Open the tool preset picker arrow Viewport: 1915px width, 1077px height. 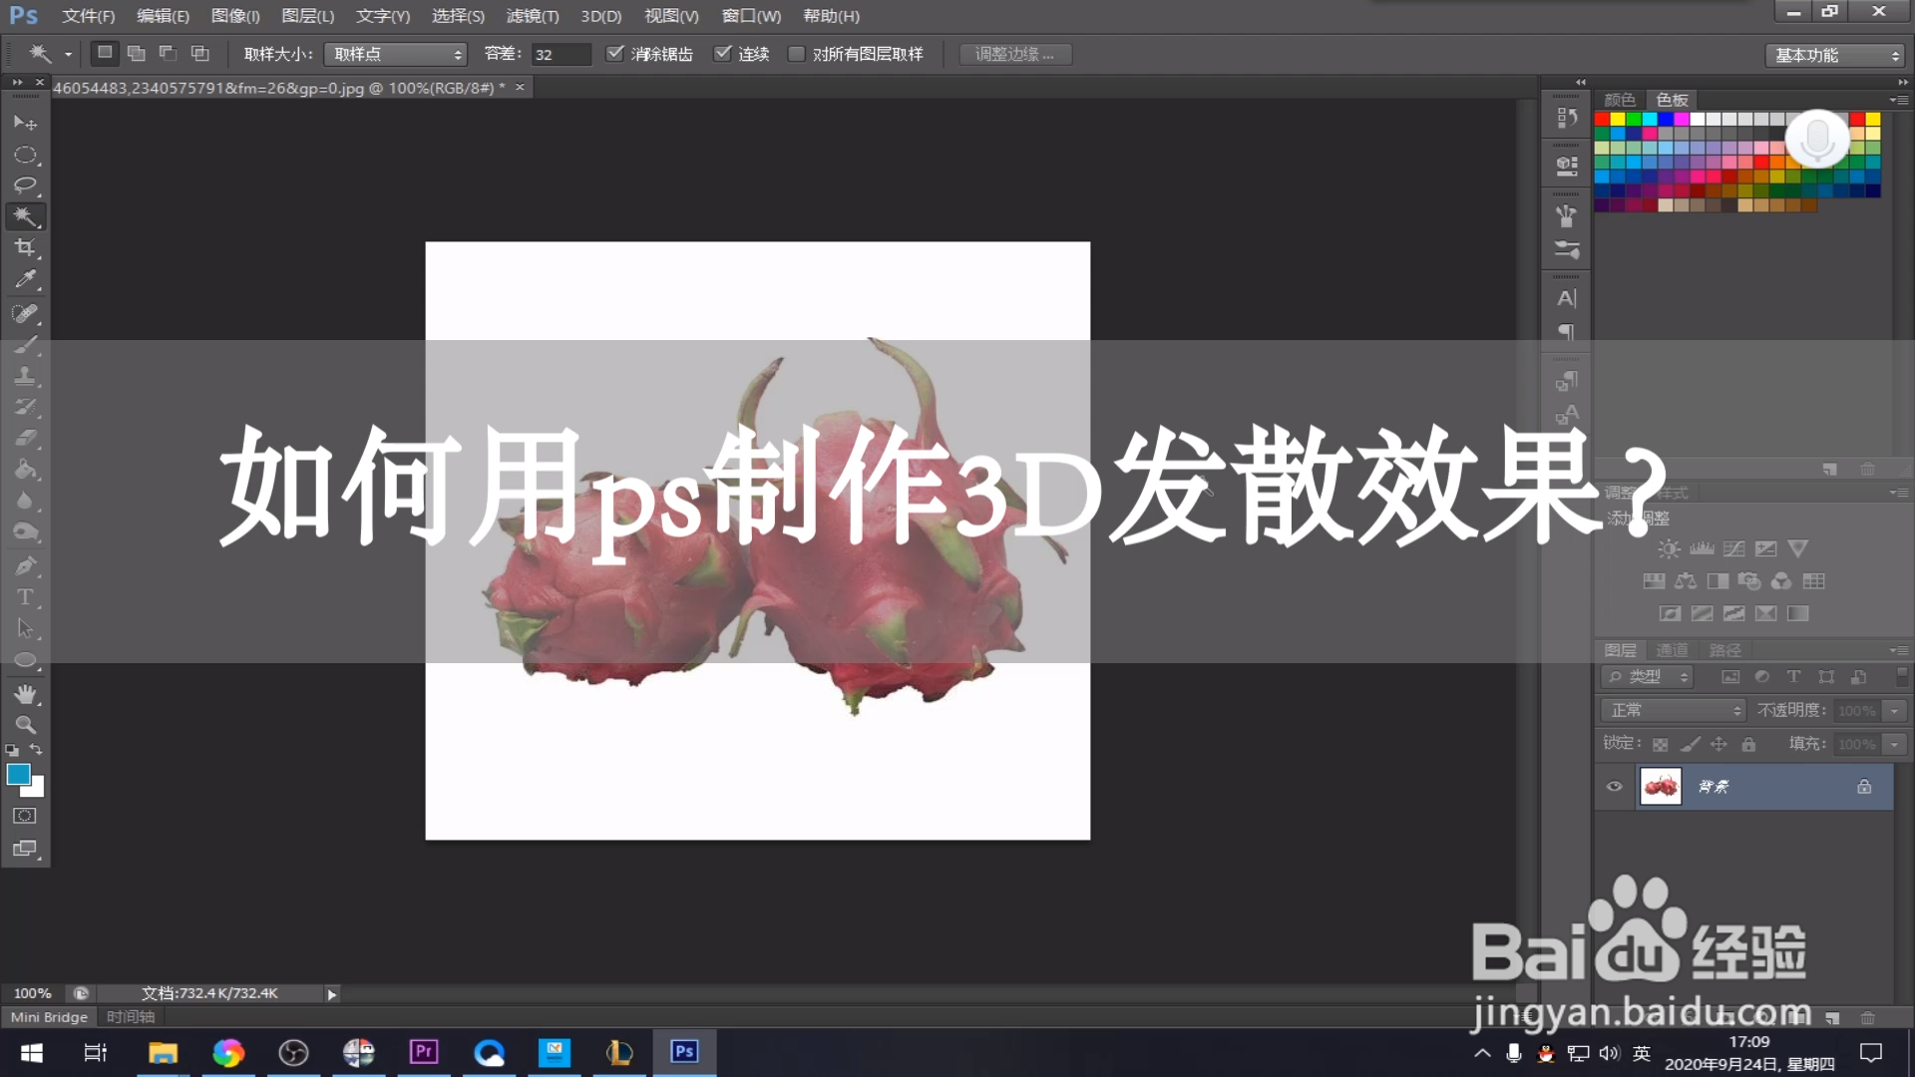coord(68,54)
